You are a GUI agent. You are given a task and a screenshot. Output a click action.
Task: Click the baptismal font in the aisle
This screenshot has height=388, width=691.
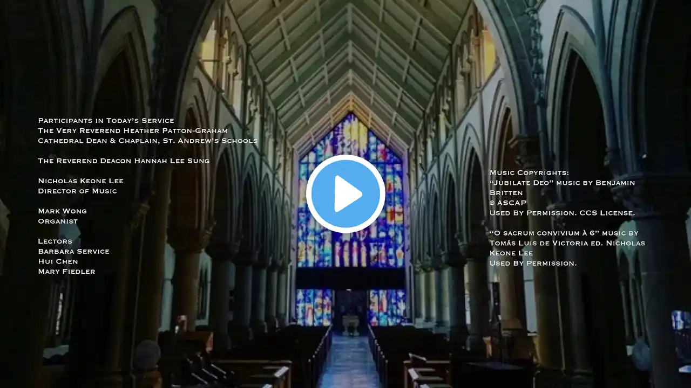(351, 325)
